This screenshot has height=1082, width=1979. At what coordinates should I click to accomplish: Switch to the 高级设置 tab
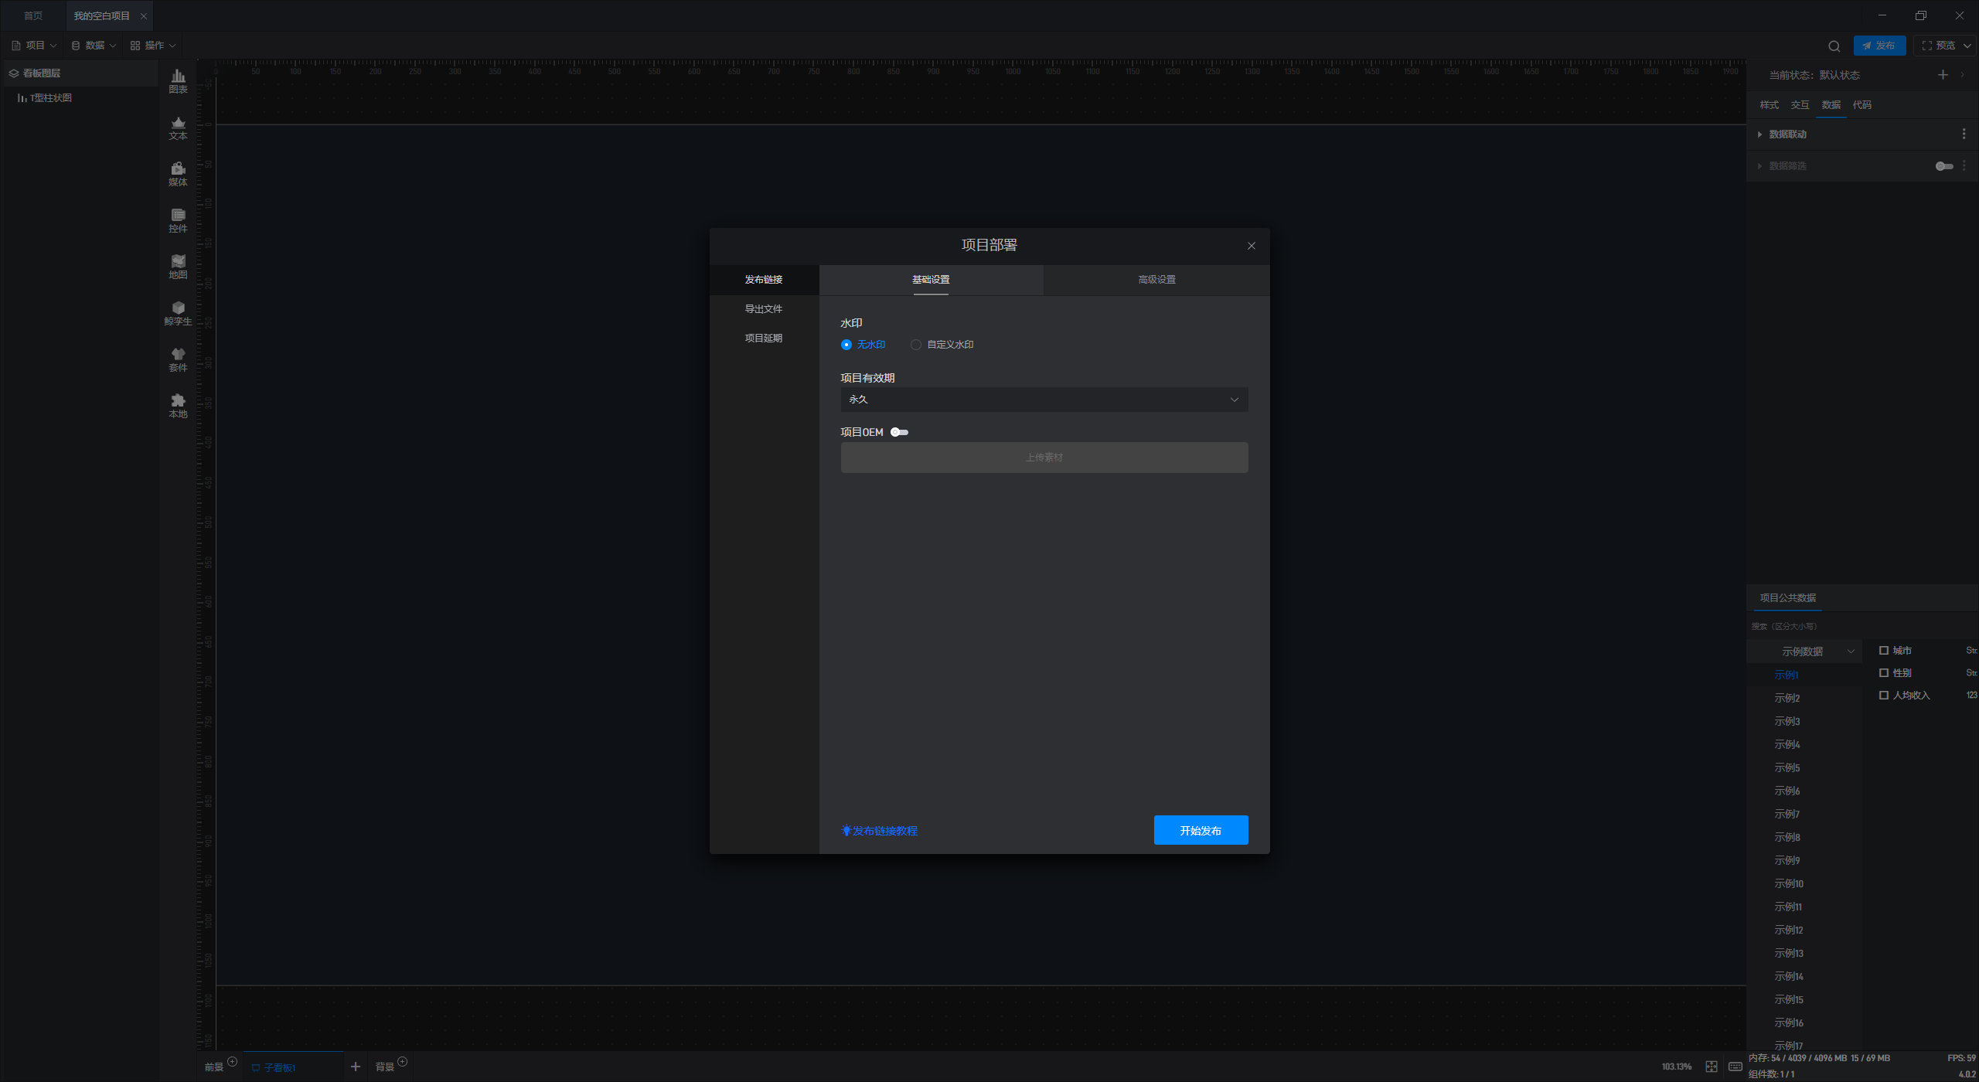click(x=1156, y=280)
